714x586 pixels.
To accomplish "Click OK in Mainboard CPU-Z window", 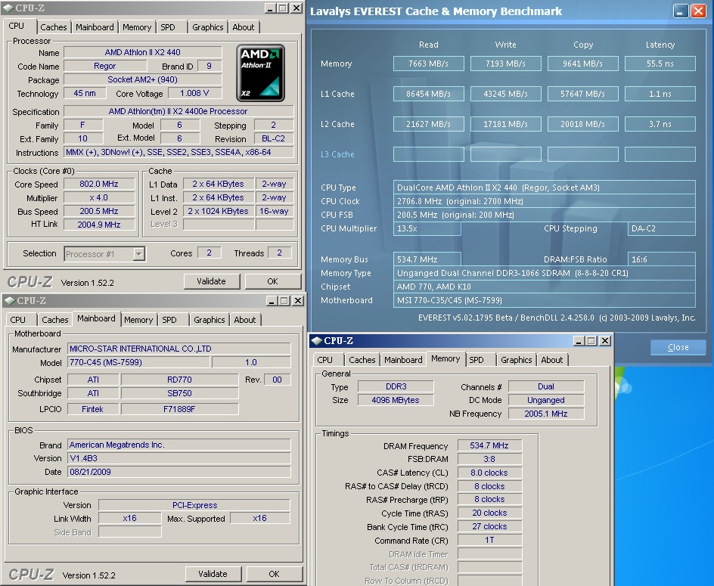I will pyautogui.click(x=274, y=574).
